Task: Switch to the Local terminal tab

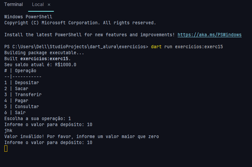Action: pyautogui.click(x=38, y=5)
